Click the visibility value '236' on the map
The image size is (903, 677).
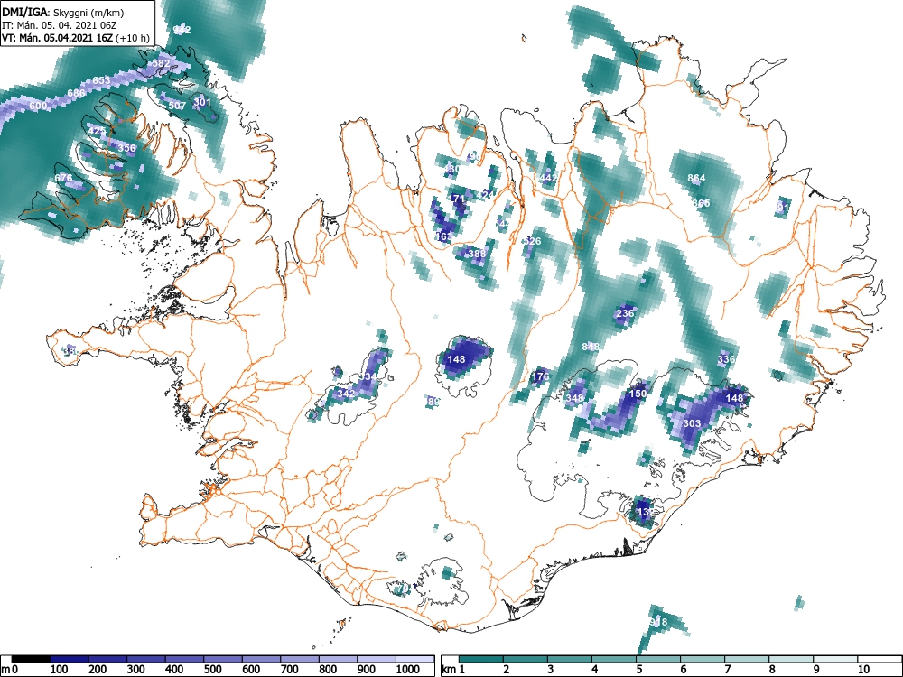[625, 313]
